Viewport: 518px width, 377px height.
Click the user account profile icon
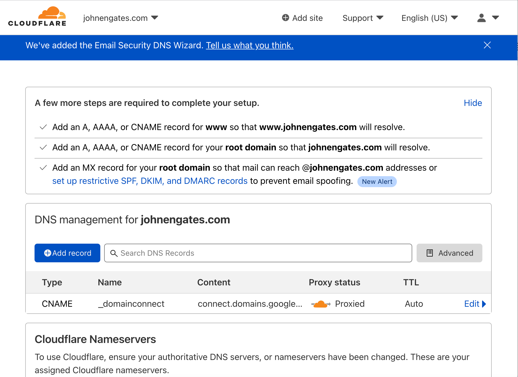tap(481, 18)
